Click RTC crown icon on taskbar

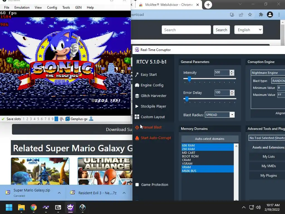[x=70, y=207]
